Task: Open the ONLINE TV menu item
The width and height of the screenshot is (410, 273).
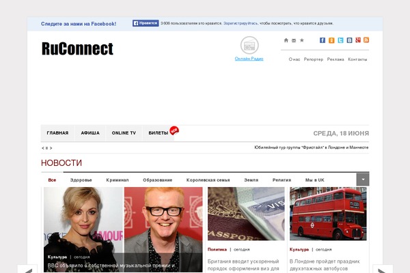Action: (124, 133)
